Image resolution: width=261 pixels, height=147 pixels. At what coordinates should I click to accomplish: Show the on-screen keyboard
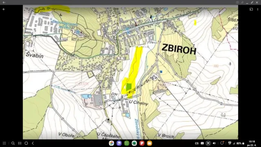tap(202, 143)
